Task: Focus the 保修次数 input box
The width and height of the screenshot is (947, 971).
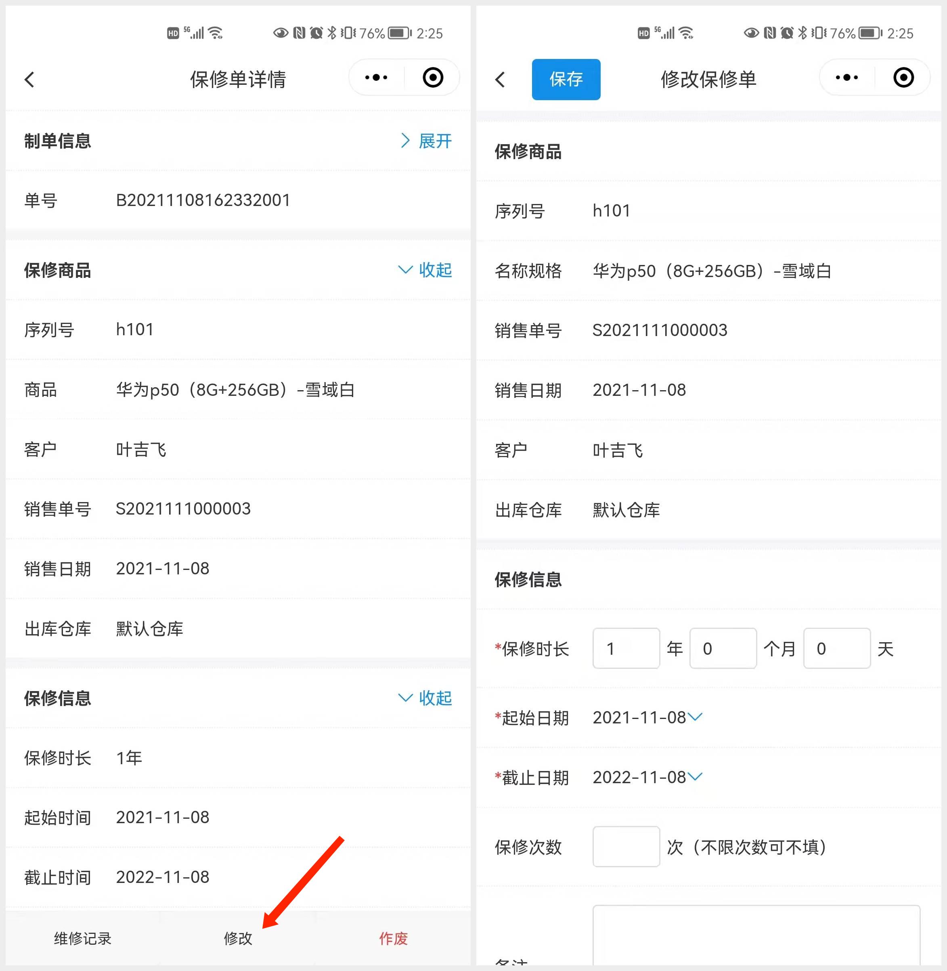Action: [626, 847]
